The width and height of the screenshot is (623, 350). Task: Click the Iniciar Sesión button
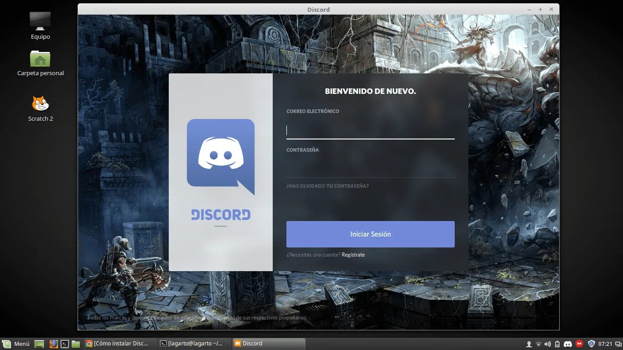click(x=370, y=234)
